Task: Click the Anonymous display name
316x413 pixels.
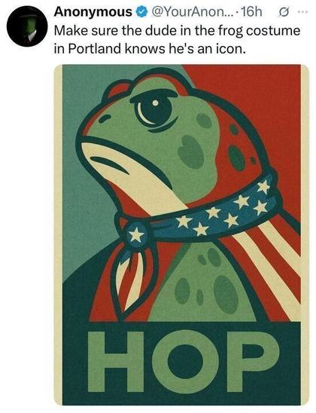Action: (x=93, y=12)
